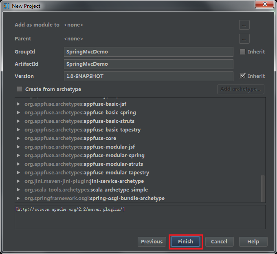Viewport: 277px width, 254px height.
Task: Click the ArtifactId input field
Action: 148,64
